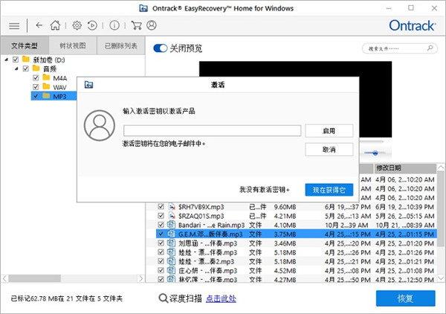Image resolution: width=446 pixels, height=314 pixels.
Task: Click the folder icon of 新加卷 (D:)
Action: (x=26, y=60)
